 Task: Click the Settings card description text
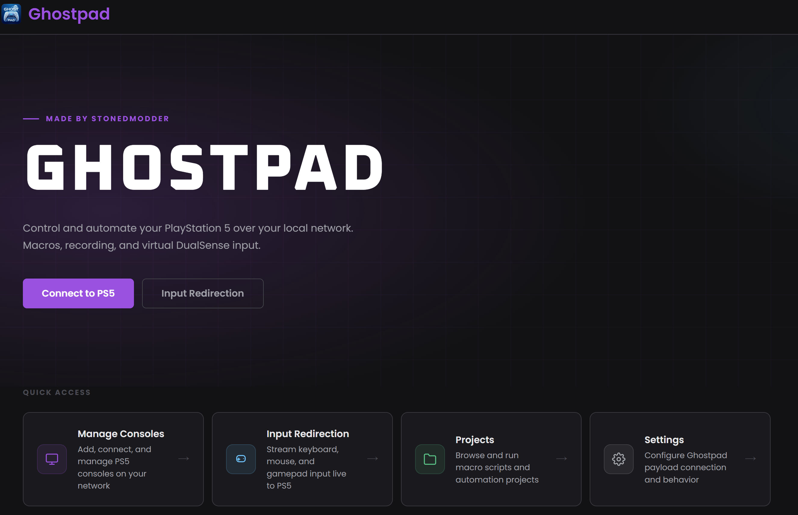(x=686, y=467)
